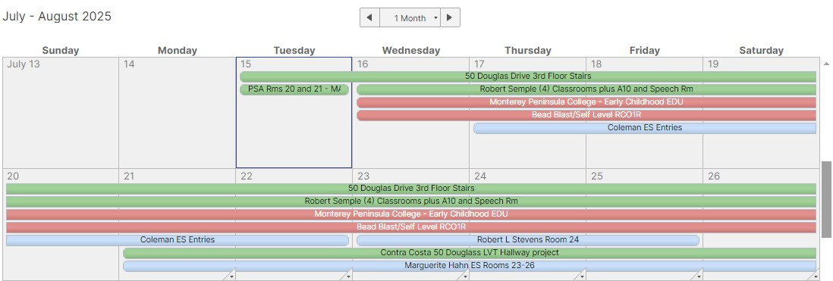The image size is (833, 281).
Task: Click scrollbar up arrow at calendar edge
Action: pyautogui.click(x=826, y=64)
